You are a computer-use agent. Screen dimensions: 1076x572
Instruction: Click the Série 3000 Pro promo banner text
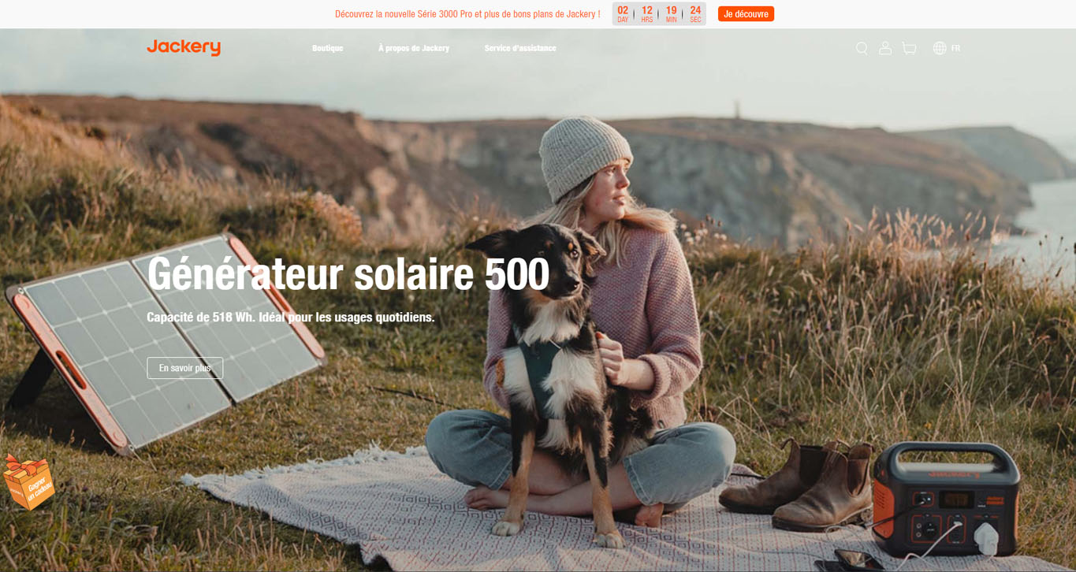coord(467,14)
